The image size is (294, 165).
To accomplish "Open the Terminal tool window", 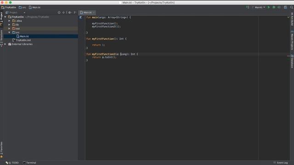I will [29, 163].
